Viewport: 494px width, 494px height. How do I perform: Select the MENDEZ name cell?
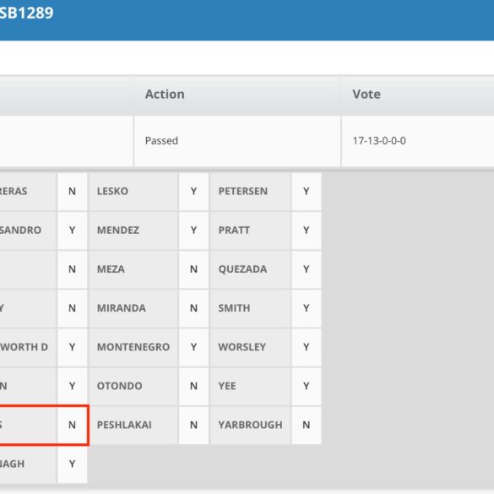coord(133,231)
